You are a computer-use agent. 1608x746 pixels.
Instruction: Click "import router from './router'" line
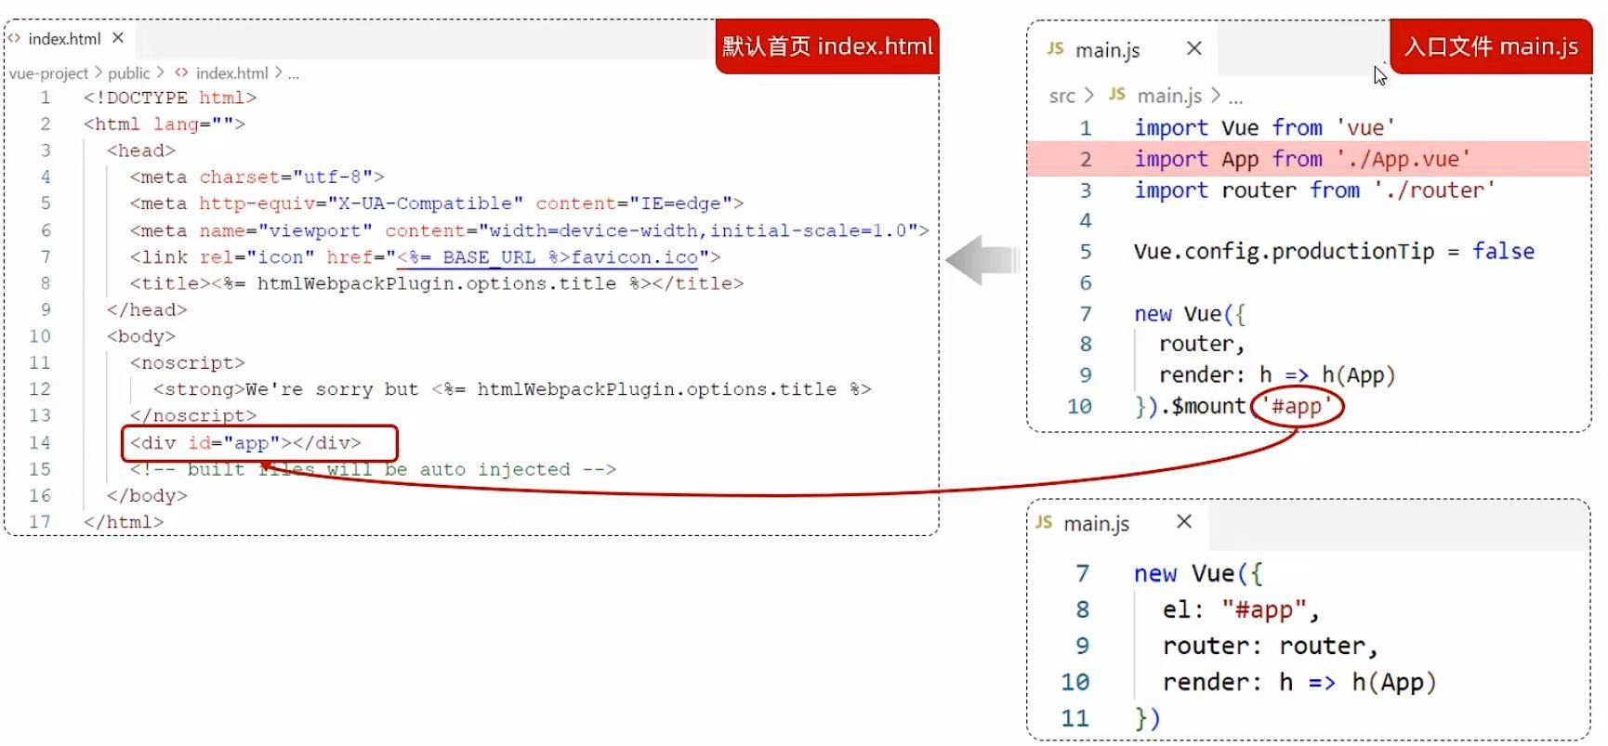[x=1314, y=190]
